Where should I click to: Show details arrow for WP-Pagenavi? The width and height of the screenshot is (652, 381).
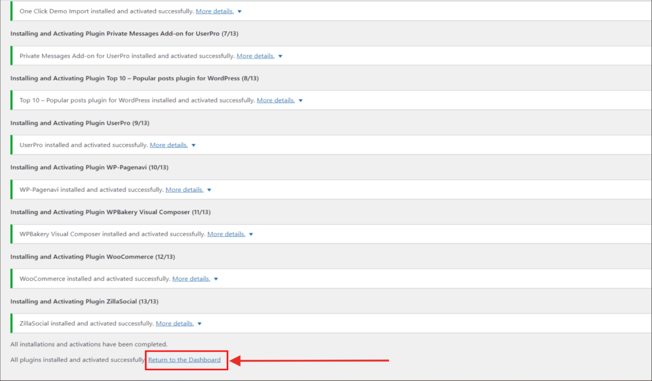click(x=209, y=190)
